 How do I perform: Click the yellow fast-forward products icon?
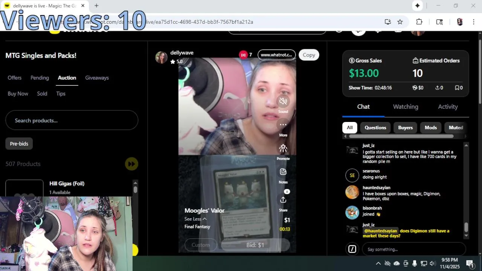131,164
